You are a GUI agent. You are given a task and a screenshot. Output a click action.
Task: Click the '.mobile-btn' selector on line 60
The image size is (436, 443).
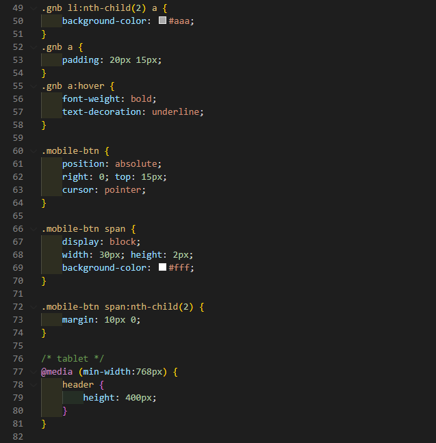coord(70,151)
